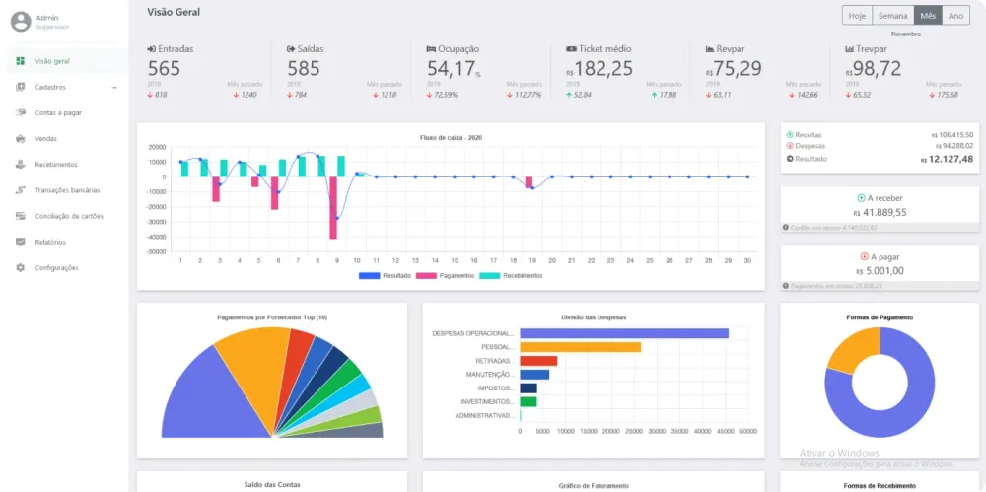Click the Receitas 106.415,50 amount
The width and height of the screenshot is (986, 492).
952,135
